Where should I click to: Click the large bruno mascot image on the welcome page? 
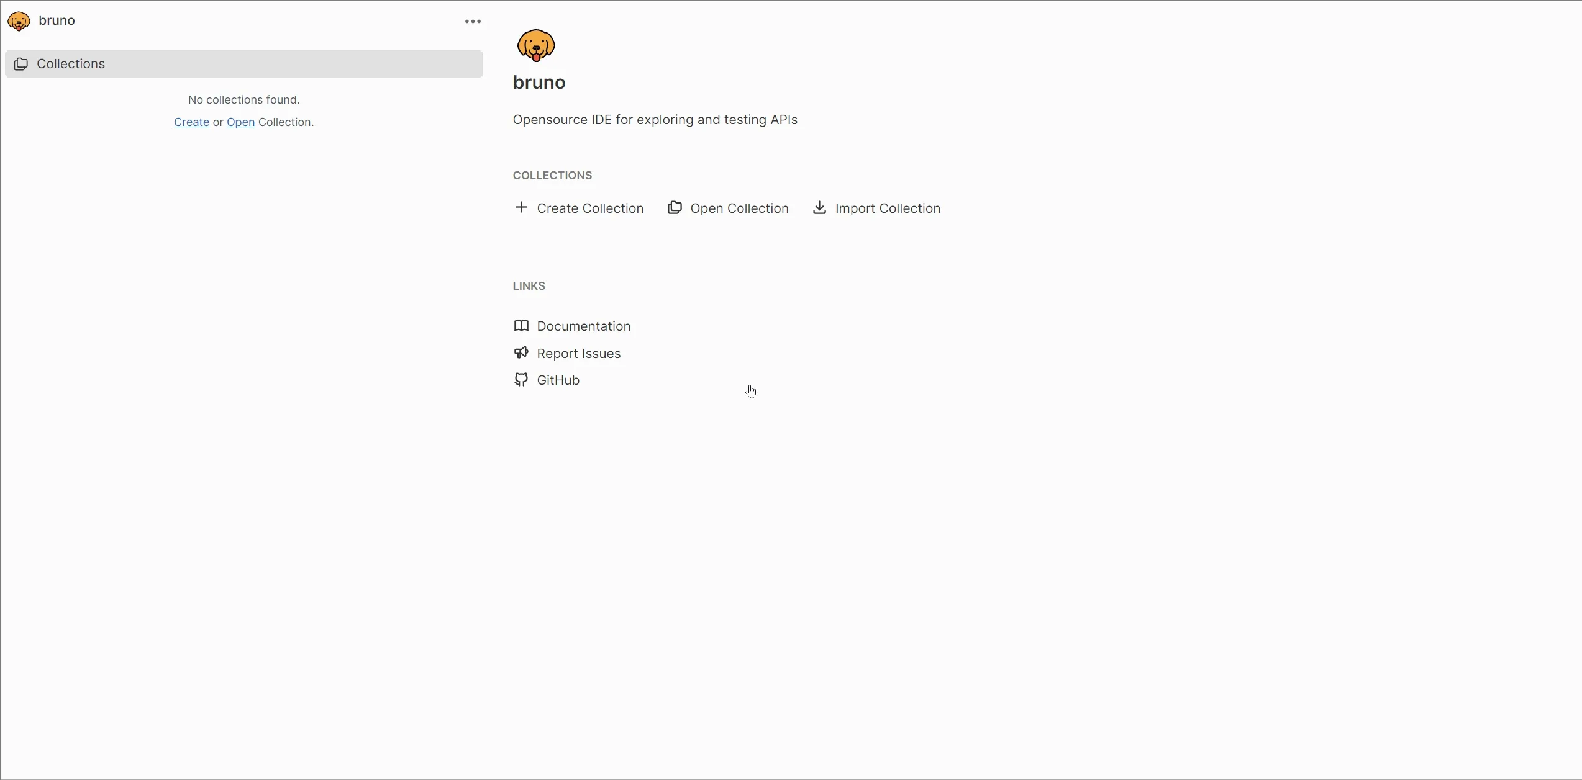(536, 45)
